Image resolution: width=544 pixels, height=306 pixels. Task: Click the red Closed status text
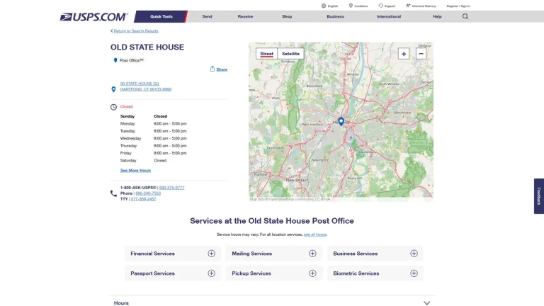coord(126,106)
